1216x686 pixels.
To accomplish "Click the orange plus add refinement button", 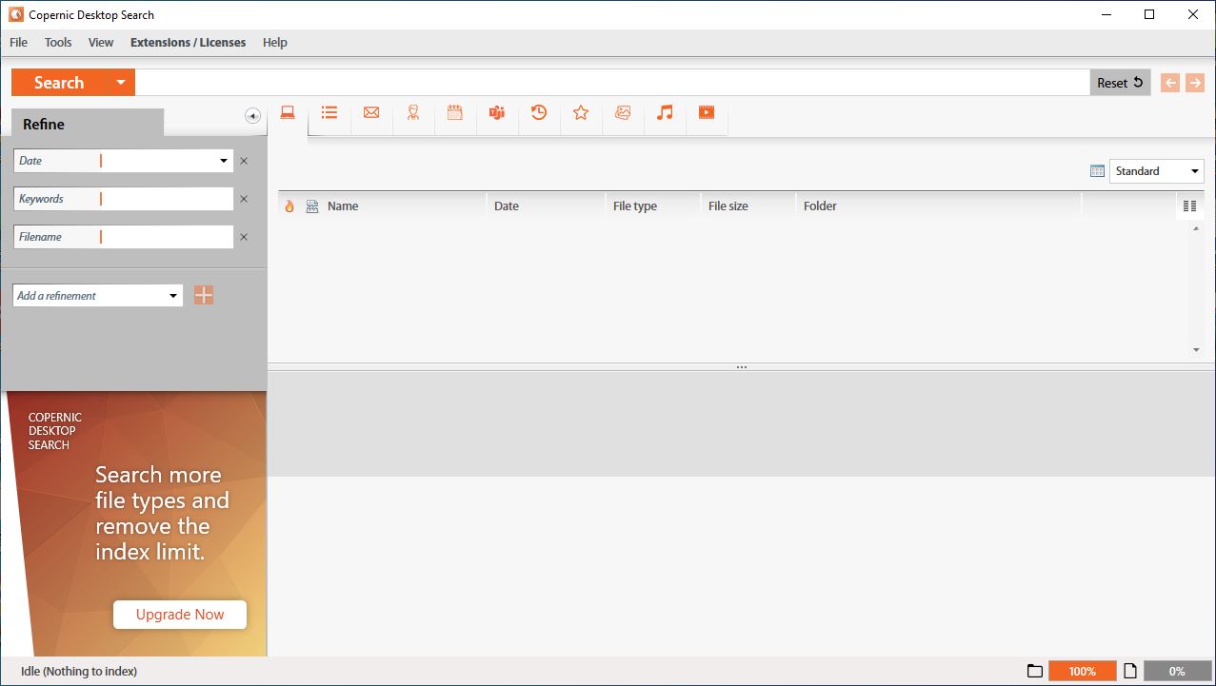I will pos(204,295).
